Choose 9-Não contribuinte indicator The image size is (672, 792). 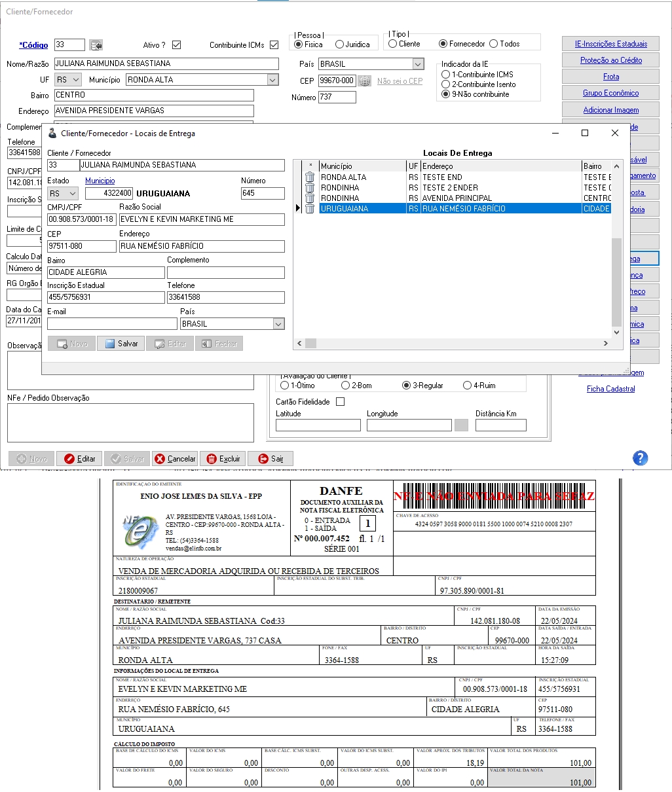pos(446,94)
